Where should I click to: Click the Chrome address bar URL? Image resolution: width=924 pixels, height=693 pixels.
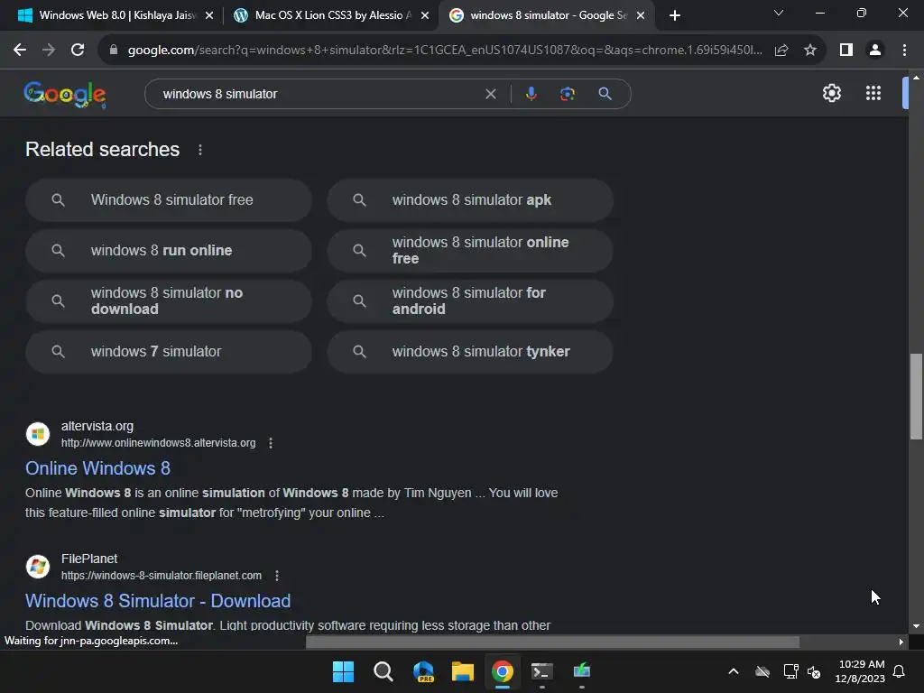click(445, 51)
